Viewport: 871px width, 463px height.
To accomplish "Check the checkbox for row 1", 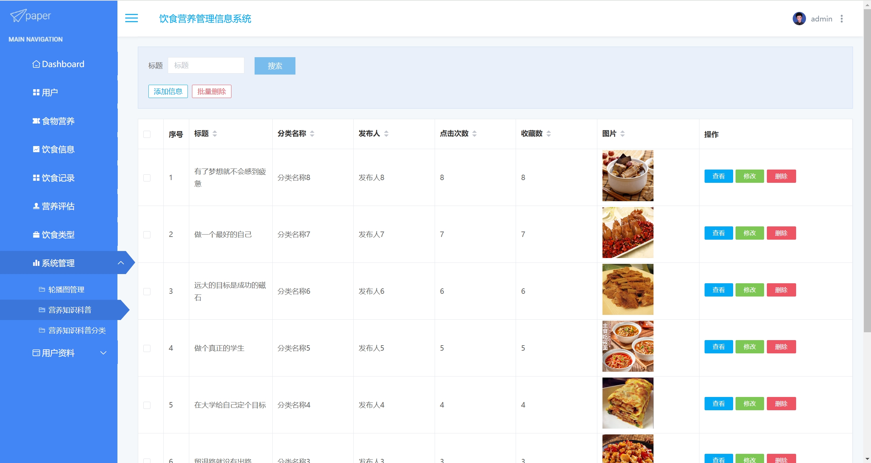I will click(147, 178).
